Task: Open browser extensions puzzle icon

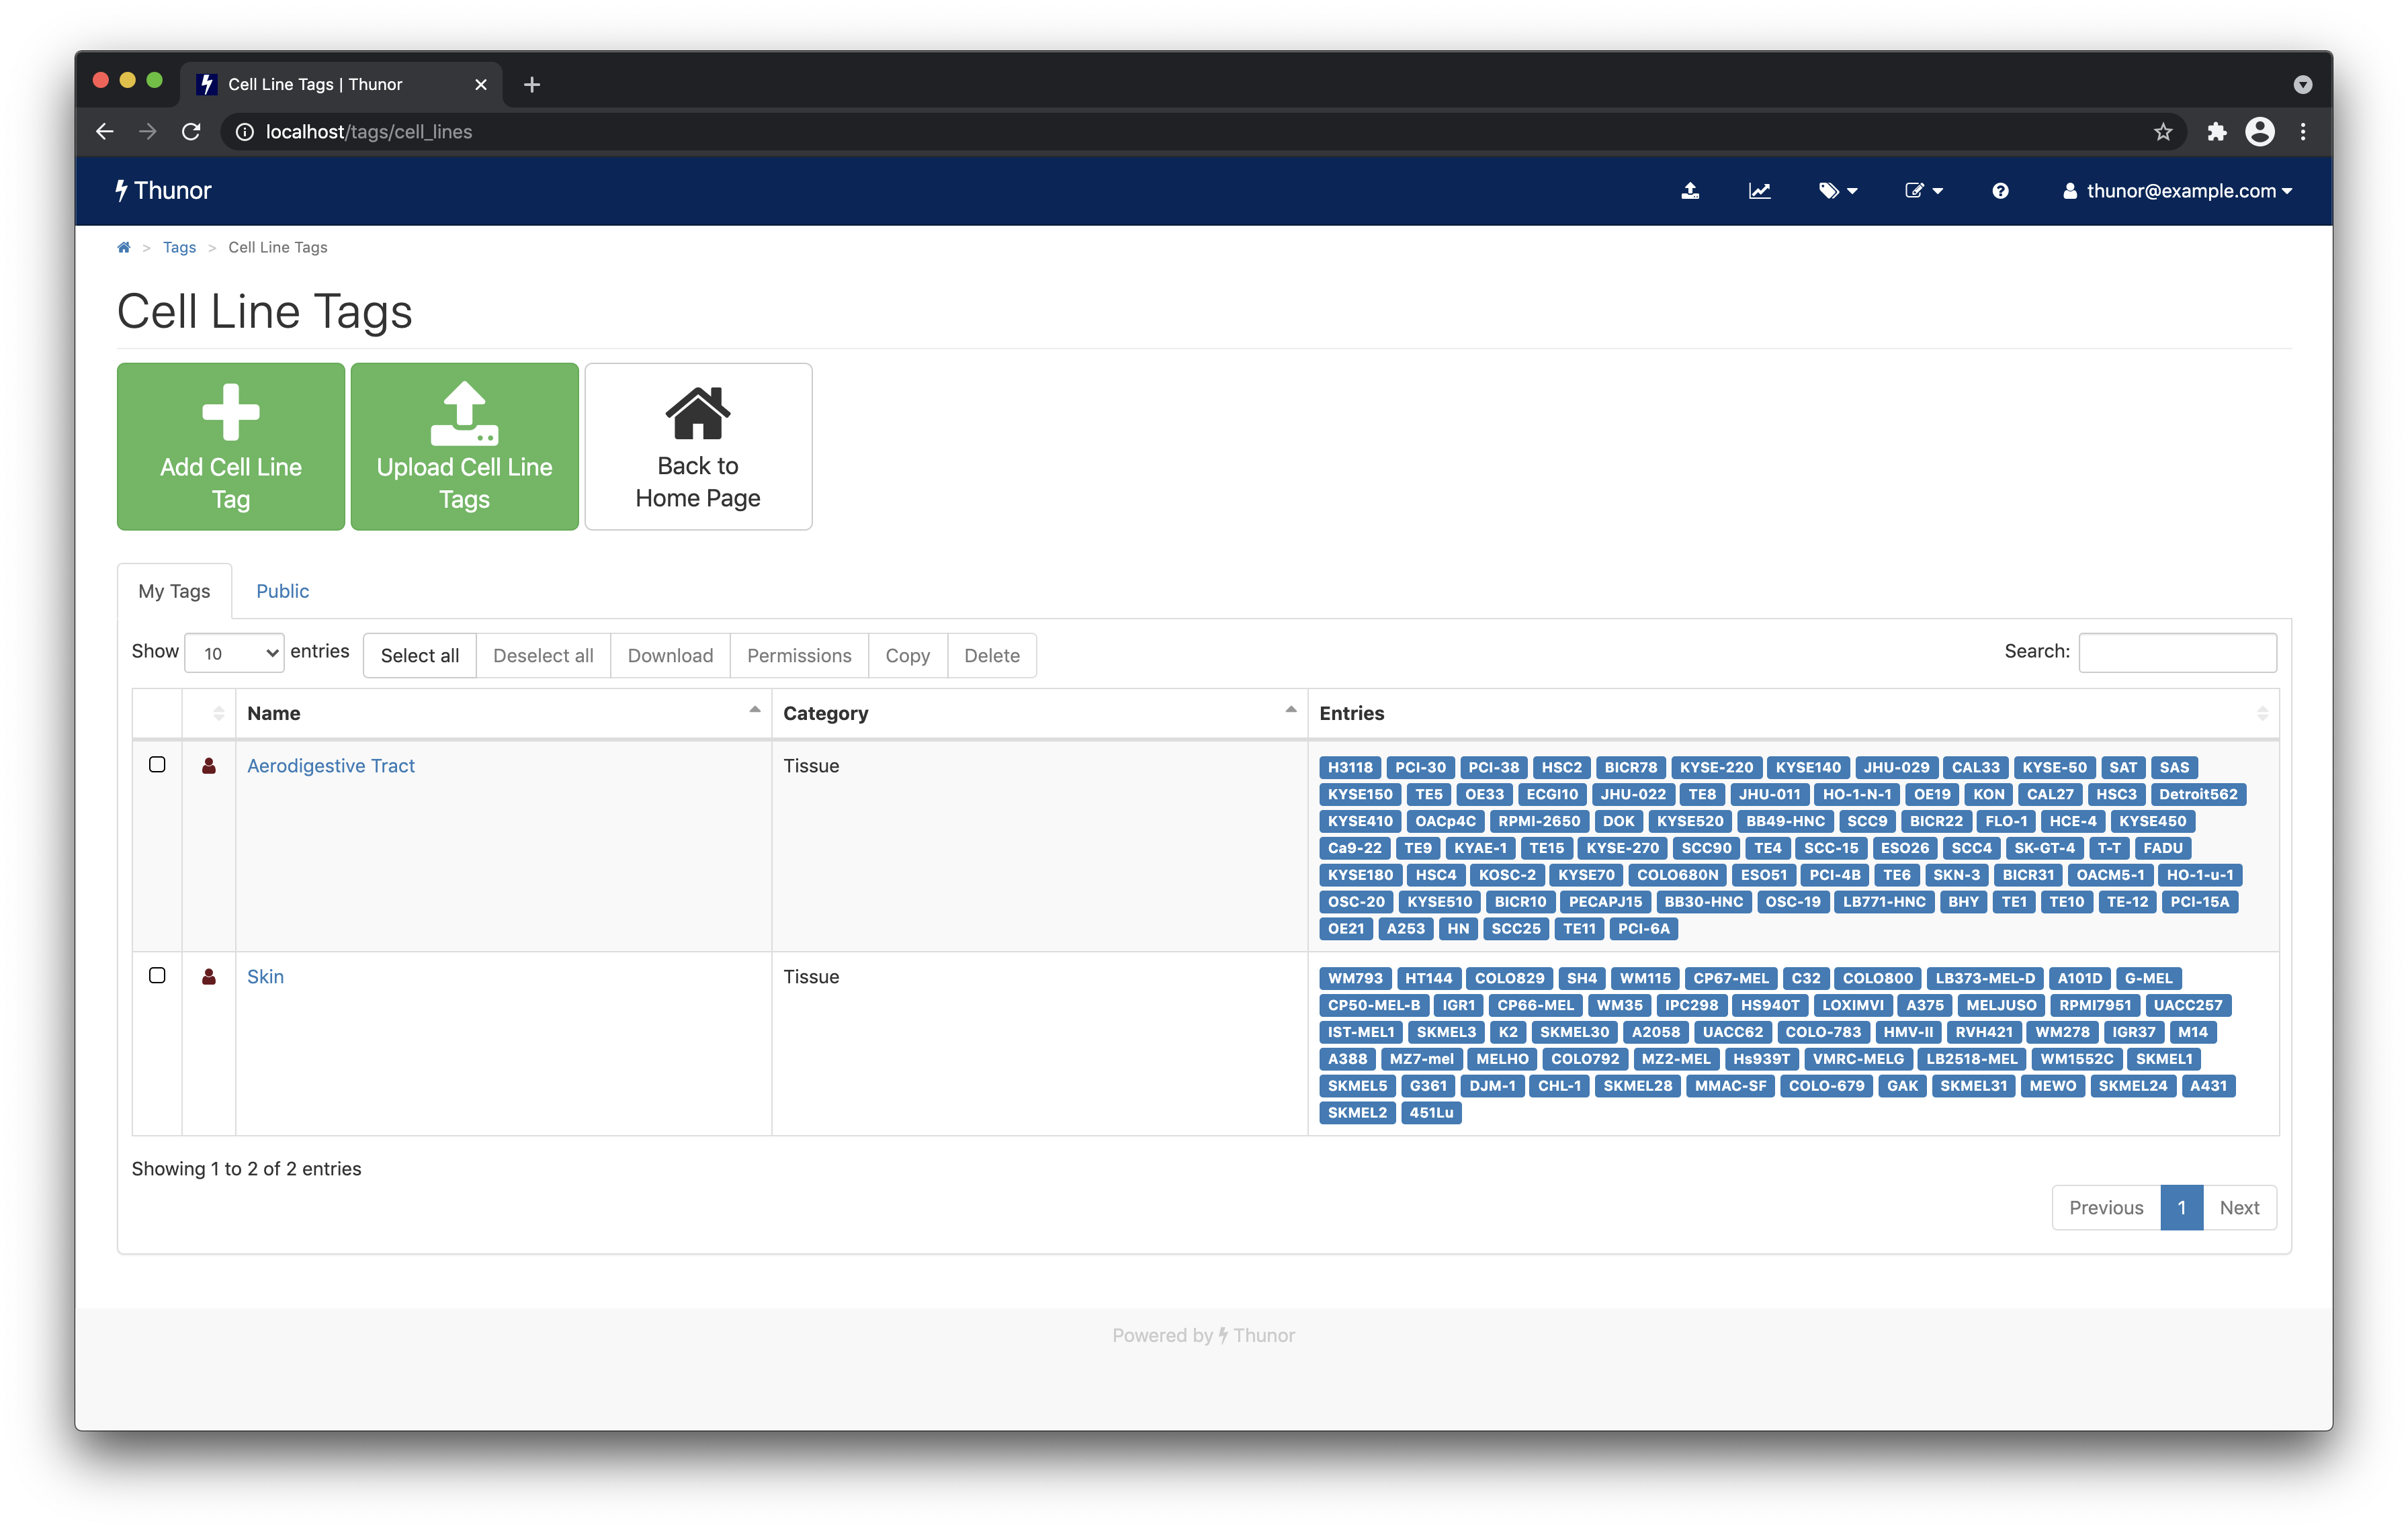Action: [2216, 132]
